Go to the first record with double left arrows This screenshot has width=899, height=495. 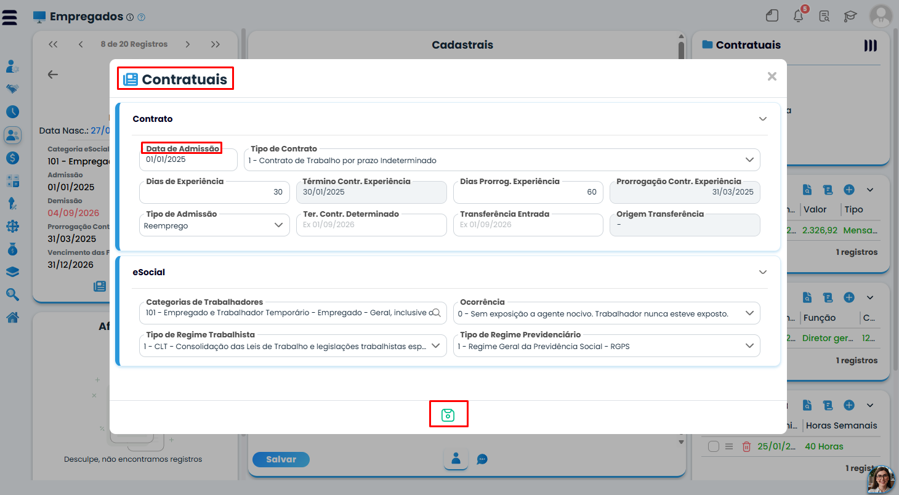[x=53, y=44]
